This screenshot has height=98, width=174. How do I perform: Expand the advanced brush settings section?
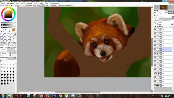tap(1, 61)
